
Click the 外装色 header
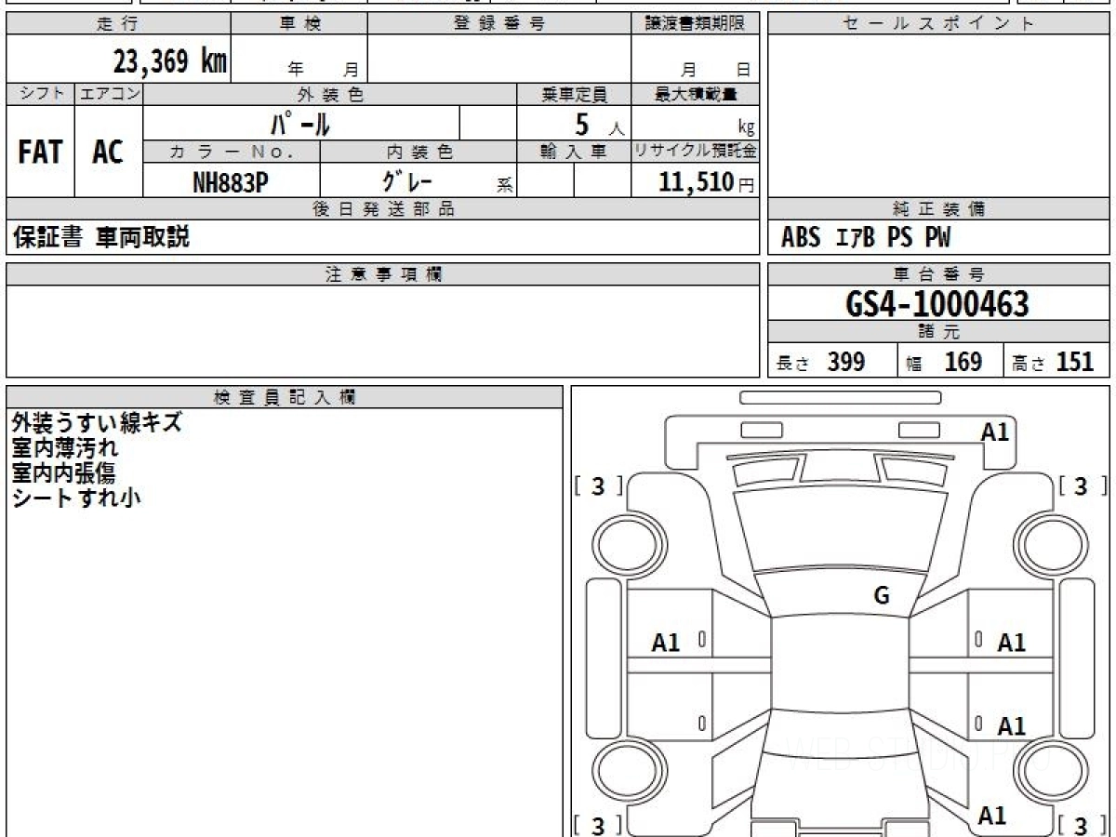click(x=330, y=94)
